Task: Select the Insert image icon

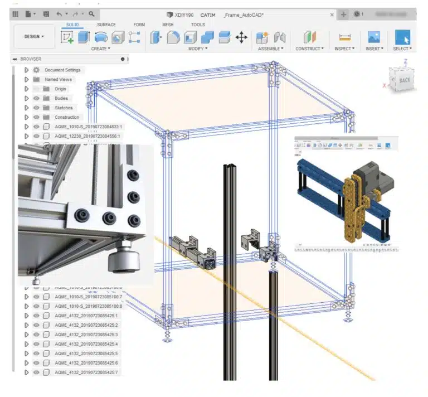Action: point(374,37)
